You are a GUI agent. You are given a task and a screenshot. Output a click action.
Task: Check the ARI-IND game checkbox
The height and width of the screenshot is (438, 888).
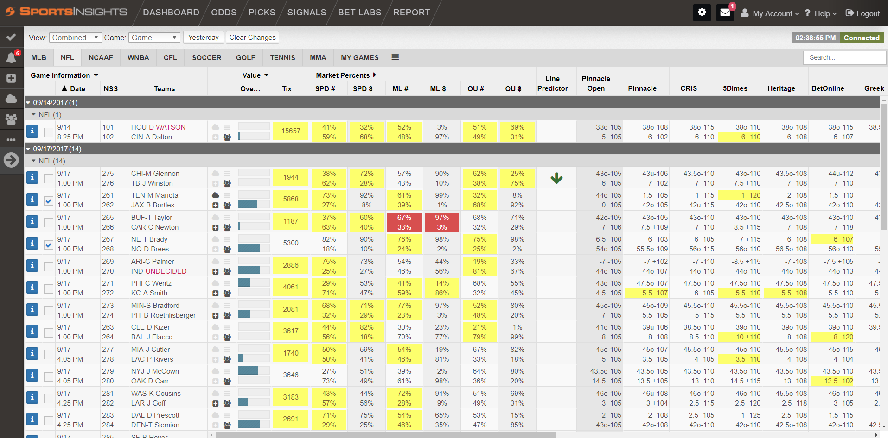click(x=49, y=267)
